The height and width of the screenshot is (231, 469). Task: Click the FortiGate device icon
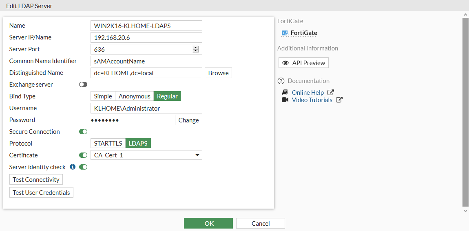click(x=285, y=33)
